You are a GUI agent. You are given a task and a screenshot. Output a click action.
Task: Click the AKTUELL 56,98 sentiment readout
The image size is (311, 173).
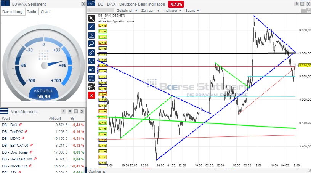coord(43,94)
